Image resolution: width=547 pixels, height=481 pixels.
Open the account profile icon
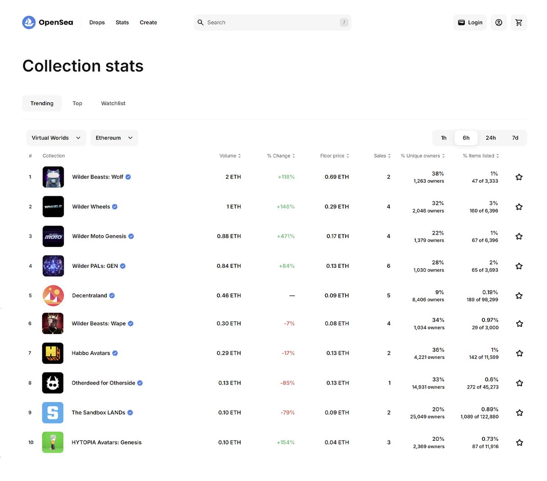(499, 22)
